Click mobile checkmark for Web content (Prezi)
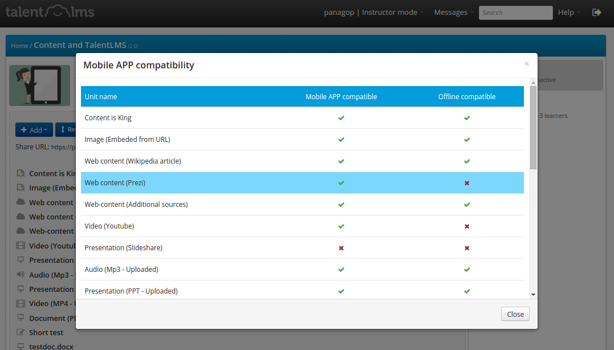 coord(341,183)
